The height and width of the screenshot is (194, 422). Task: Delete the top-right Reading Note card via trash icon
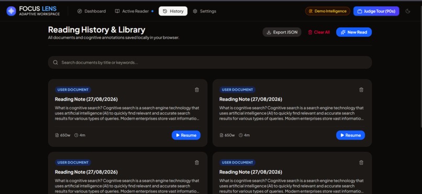click(361, 90)
